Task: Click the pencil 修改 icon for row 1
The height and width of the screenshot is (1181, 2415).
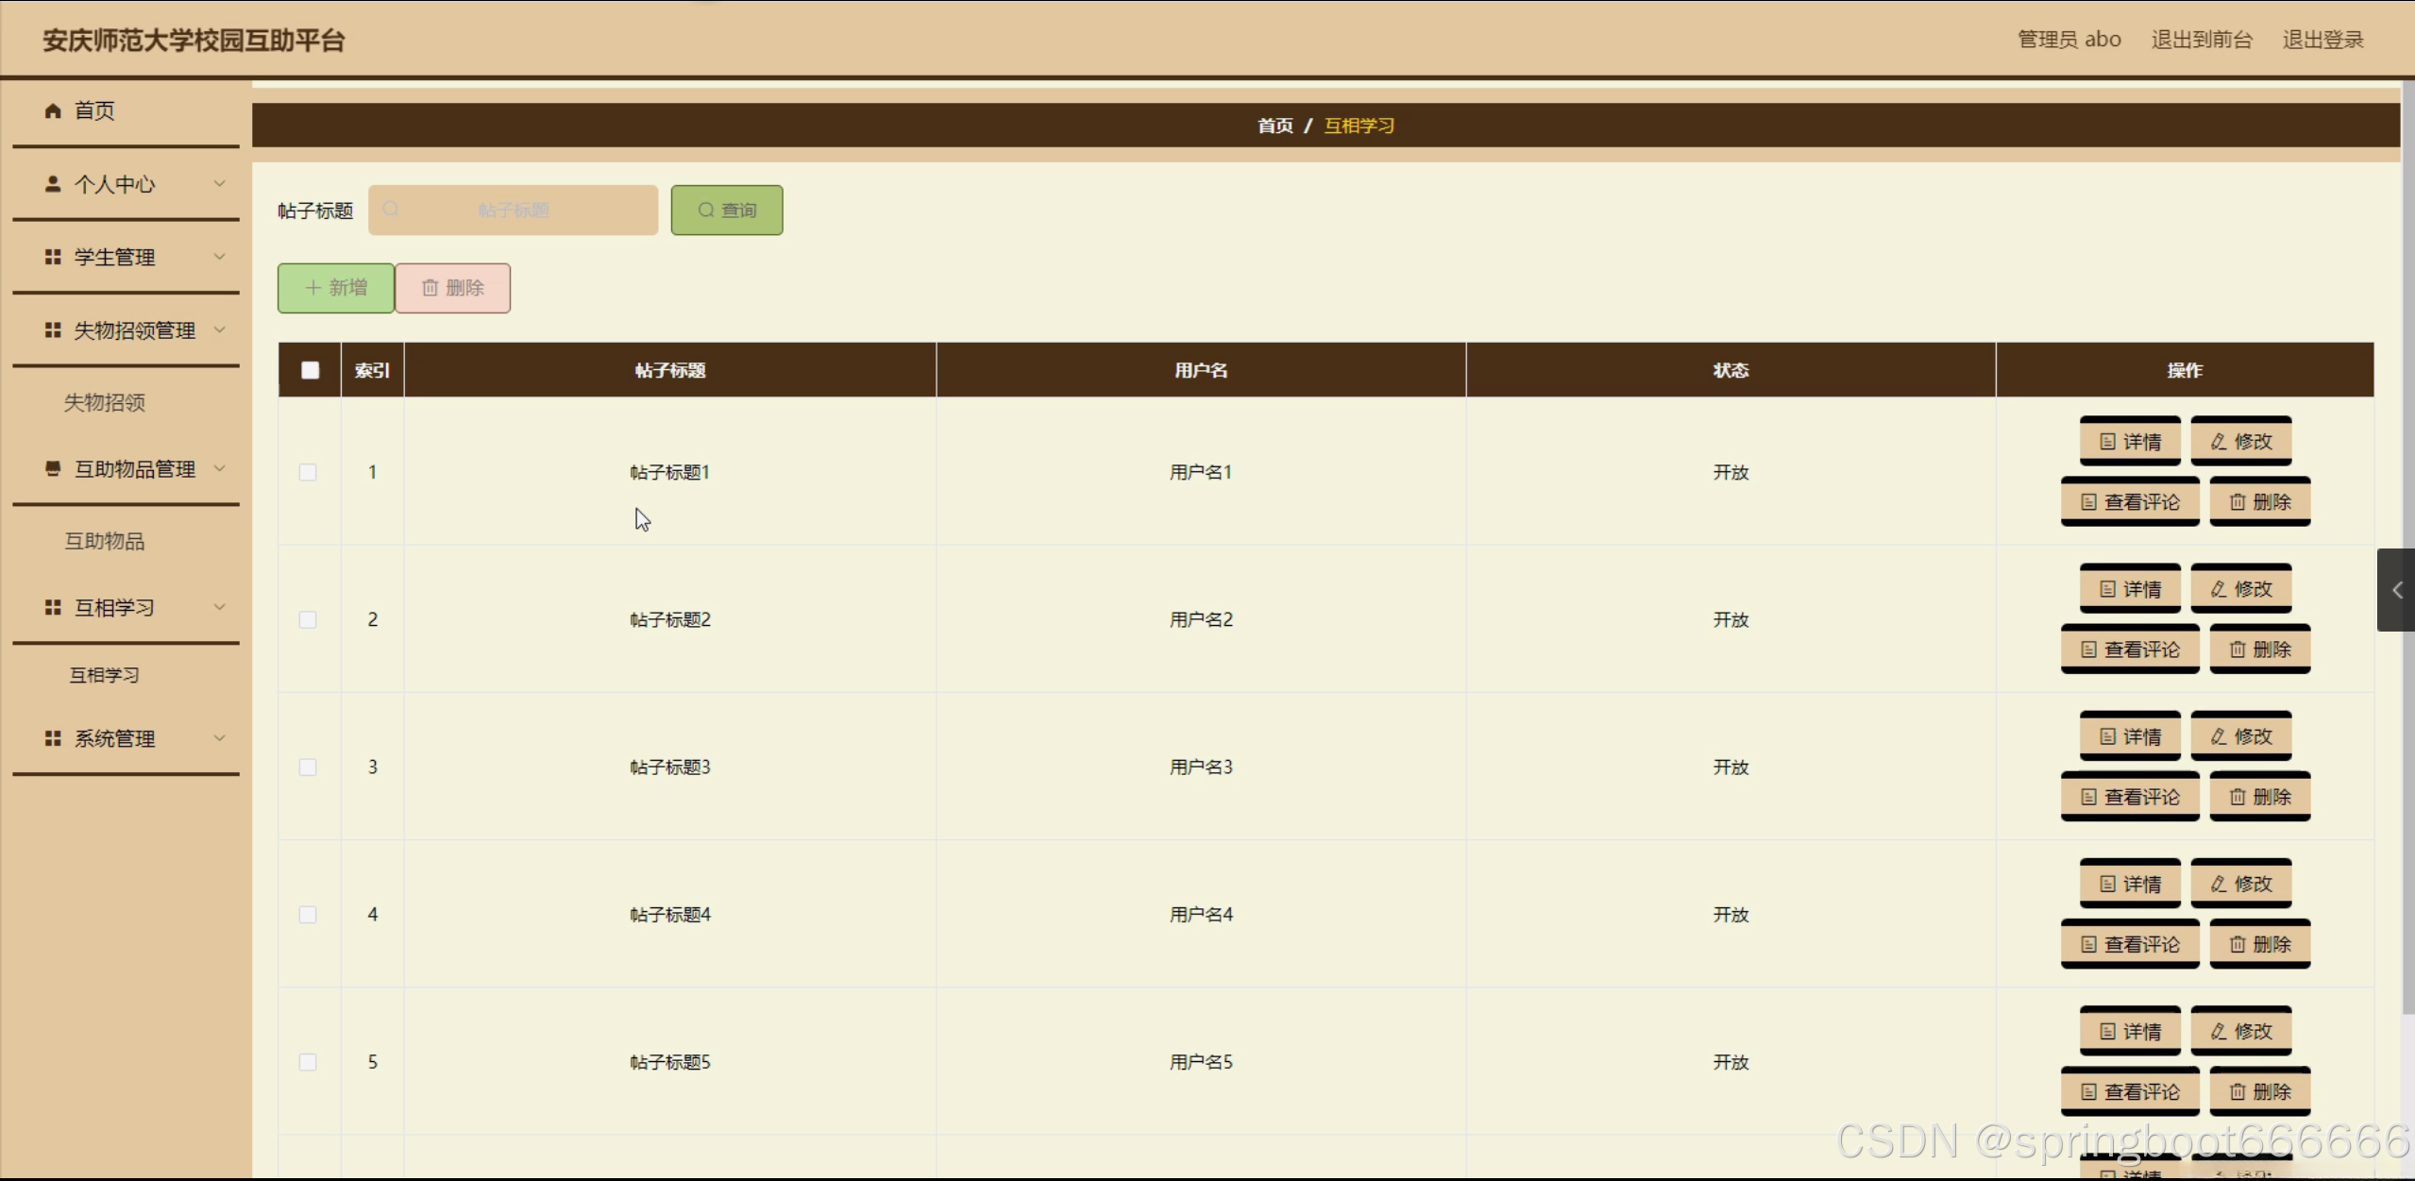Action: click(x=2219, y=442)
